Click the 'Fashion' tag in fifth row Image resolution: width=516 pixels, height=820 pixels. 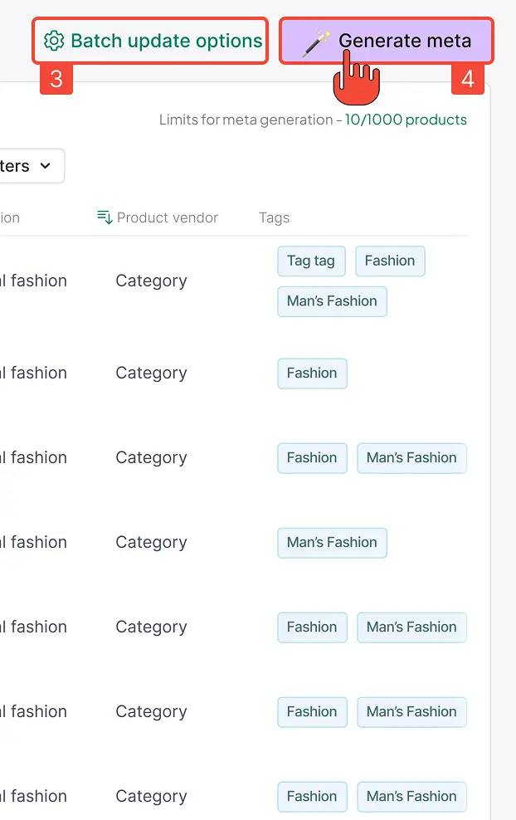pyautogui.click(x=312, y=627)
